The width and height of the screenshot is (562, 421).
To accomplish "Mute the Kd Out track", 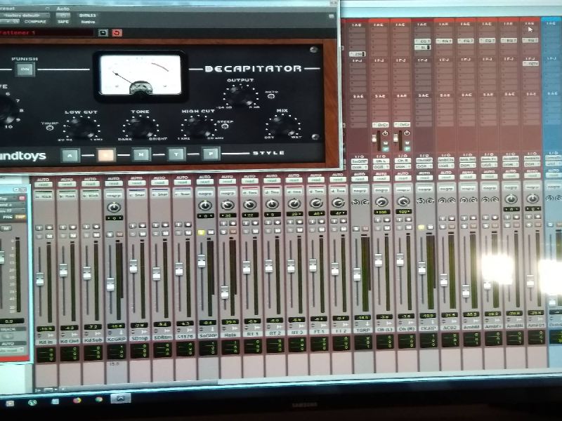I will coord(72,236).
